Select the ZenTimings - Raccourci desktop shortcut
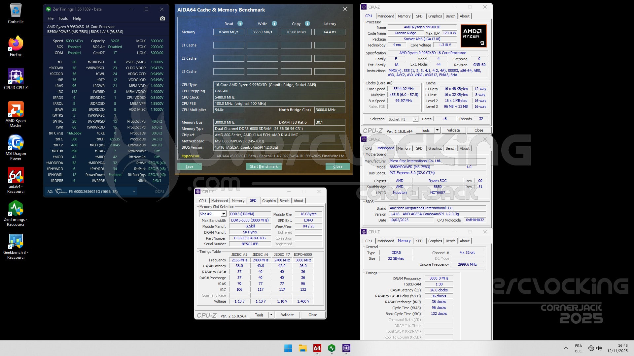The height and width of the screenshot is (356, 634). point(16,213)
